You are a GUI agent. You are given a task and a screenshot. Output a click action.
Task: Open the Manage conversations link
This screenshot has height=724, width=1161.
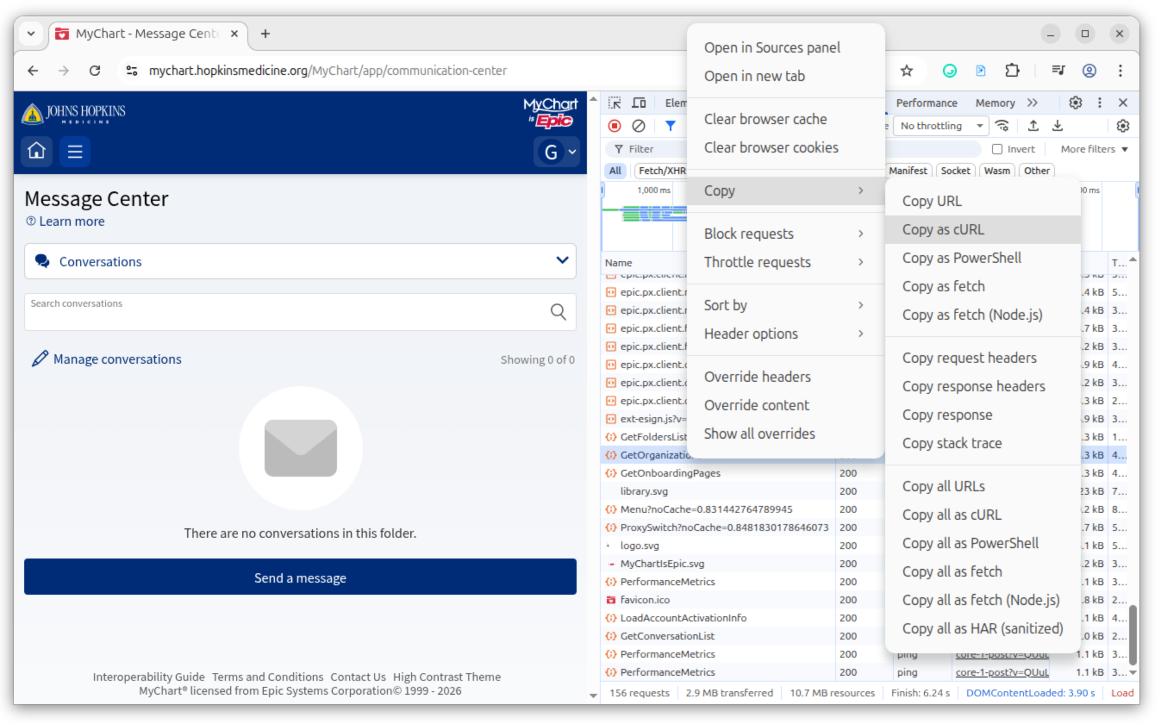(x=117, y=359)
